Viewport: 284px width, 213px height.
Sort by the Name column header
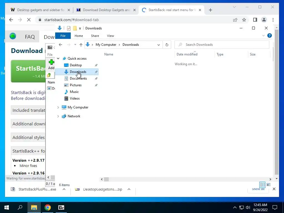point(109,54)
